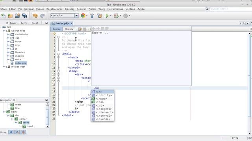Open the Ayuda menu
The height and width of the screenshot is (141, 252).
click(x=141, y=9)
